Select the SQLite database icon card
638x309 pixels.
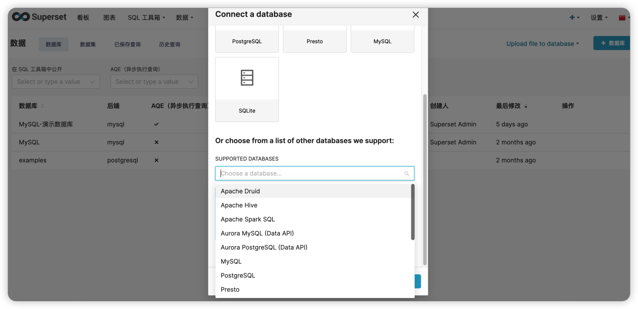click(x=247, y=90)
